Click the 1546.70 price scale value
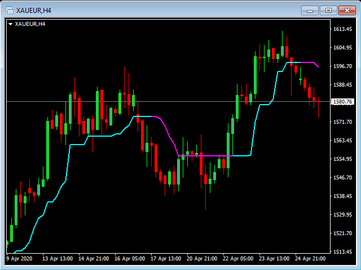361x270 pixels. click(x=343, y=178)
